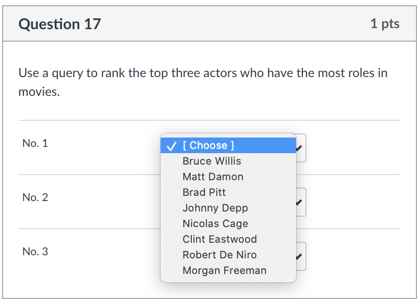
Task: Select Bruce Willis from the open list
Action: coord(212,161)
